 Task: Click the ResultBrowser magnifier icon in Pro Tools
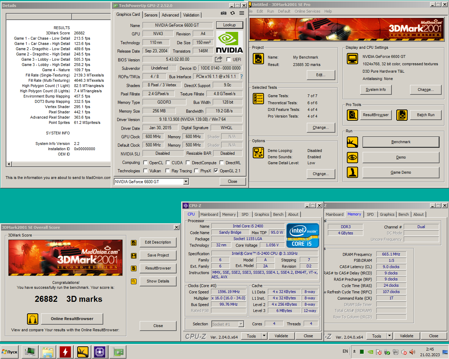[352, 115]
